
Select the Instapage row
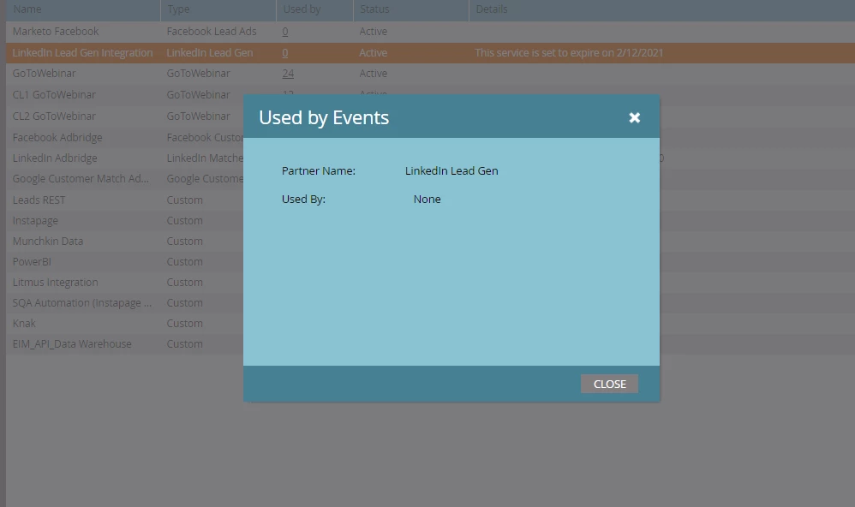coord(35,221)
